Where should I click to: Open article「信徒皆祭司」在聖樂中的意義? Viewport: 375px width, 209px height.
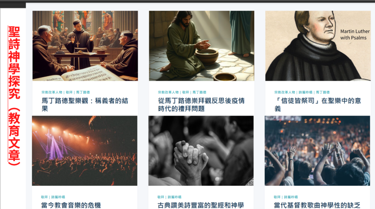(x=318, y=105)
